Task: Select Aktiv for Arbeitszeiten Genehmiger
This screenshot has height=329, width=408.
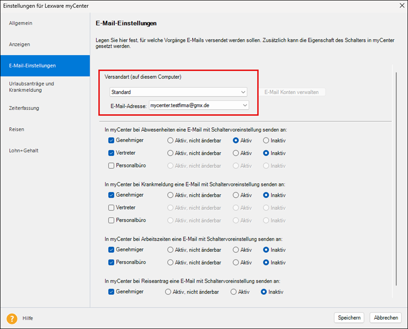Action: [x=236, y=250]
